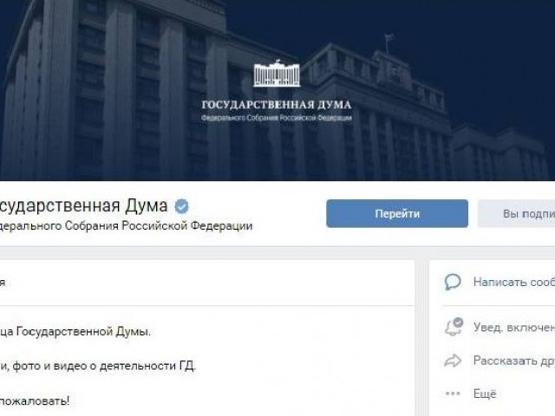Expand the Ещё menu

(x=485, y=393)
